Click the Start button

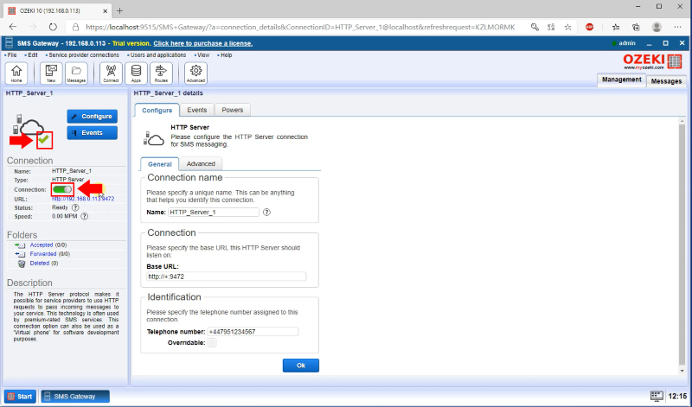tap(20, 396)
